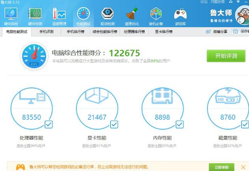Click the memory score 8898
This screenshot has width=249, height=171.
[162, 117]
